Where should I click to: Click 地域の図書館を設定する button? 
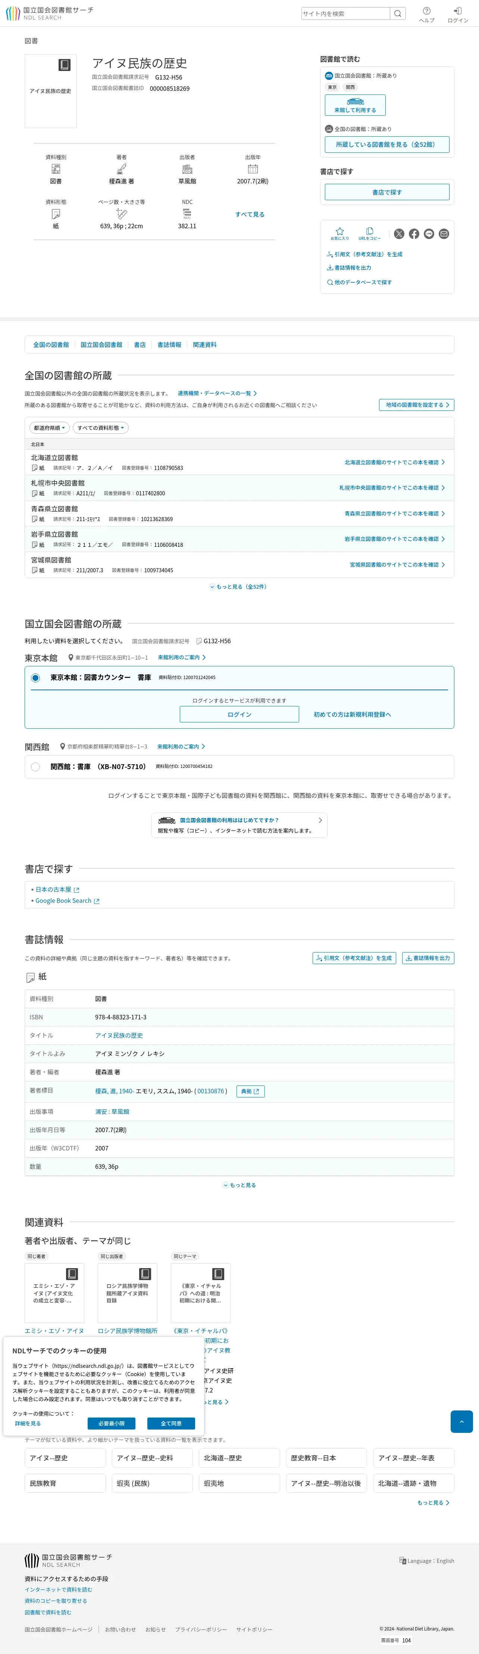point(416,405)
